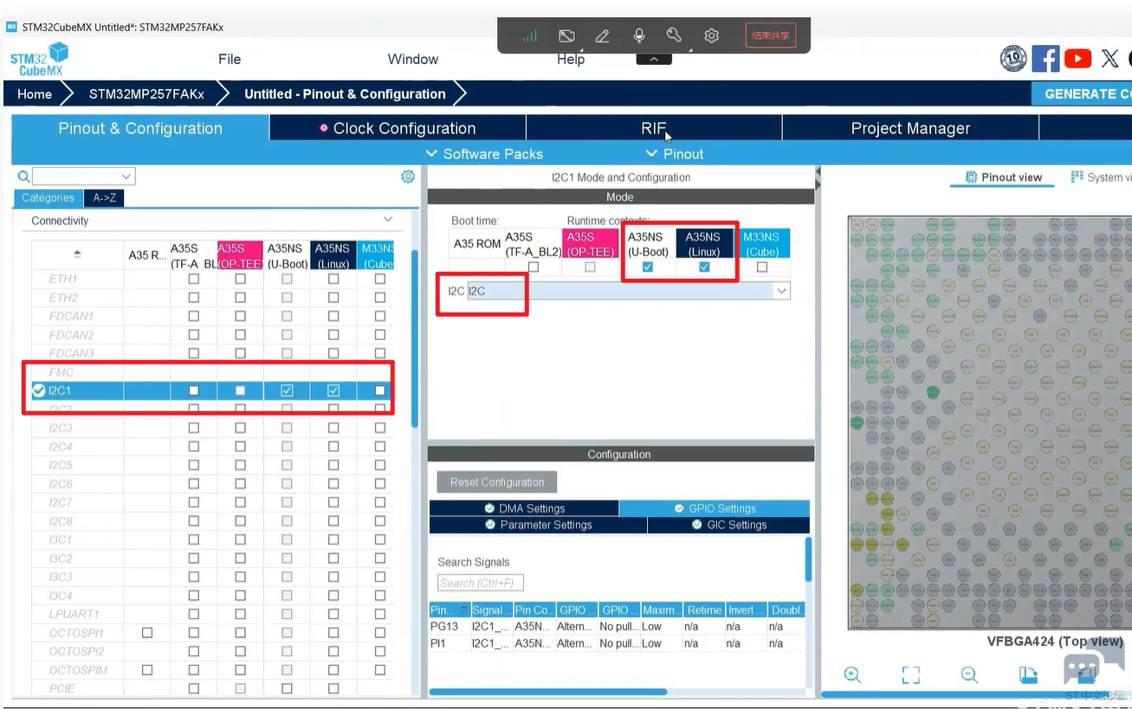Open the ST 10 years anniversary badge

coord(1013,59)
